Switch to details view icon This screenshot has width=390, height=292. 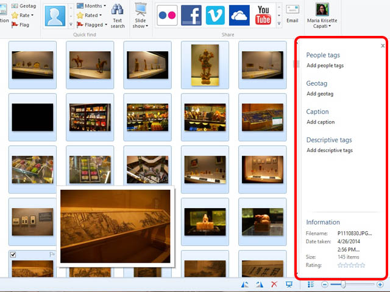pyautogui.click(x=311, y=285)
